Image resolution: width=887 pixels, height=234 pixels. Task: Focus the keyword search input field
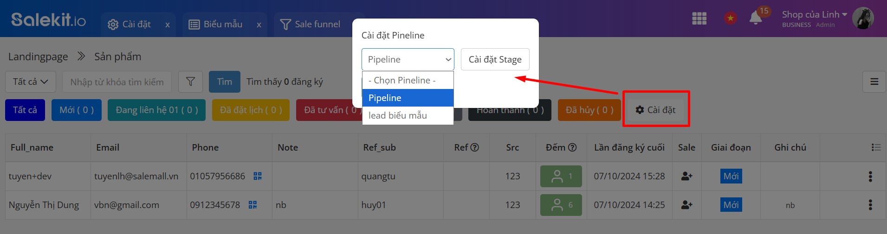click(117, 82)
